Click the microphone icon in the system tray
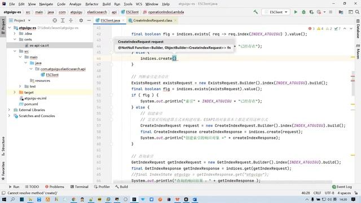This screenshot has width=361, height=203. point(312,199)
